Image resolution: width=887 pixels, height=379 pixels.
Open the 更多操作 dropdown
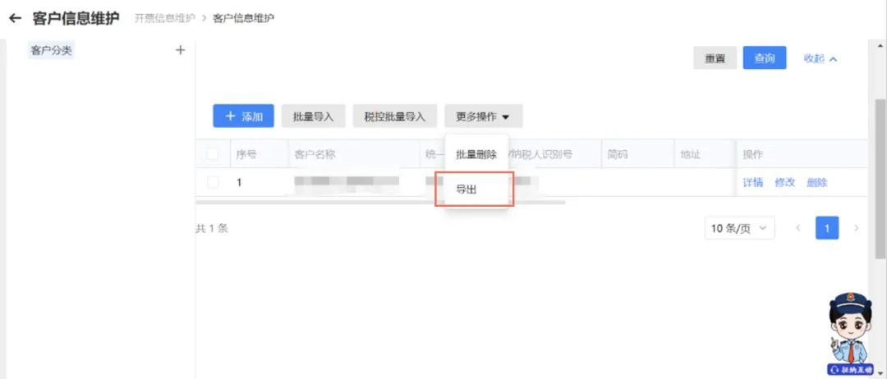coord(483,116)
